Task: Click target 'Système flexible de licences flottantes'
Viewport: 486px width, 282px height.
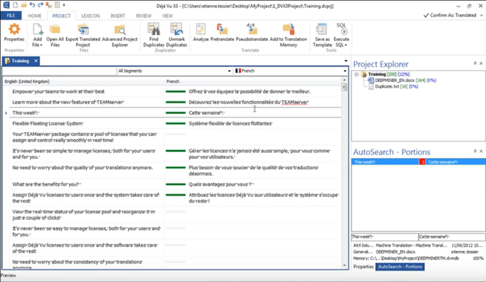Action: (x=231, y=124)
